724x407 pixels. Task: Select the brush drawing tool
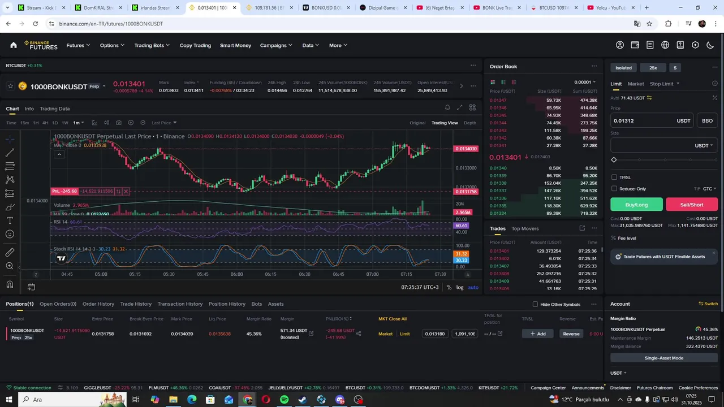pyautogui.click(x=10, y=207)
